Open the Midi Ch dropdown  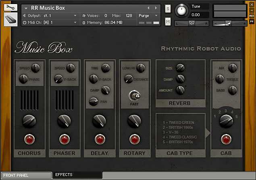(50, 22)
